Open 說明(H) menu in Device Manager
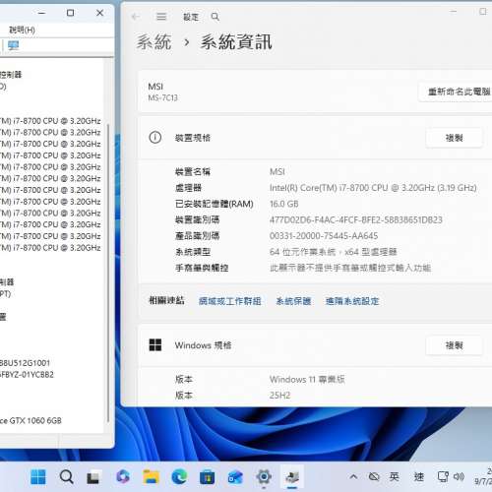This screenshot has width=492, height=492. [22, 30]
